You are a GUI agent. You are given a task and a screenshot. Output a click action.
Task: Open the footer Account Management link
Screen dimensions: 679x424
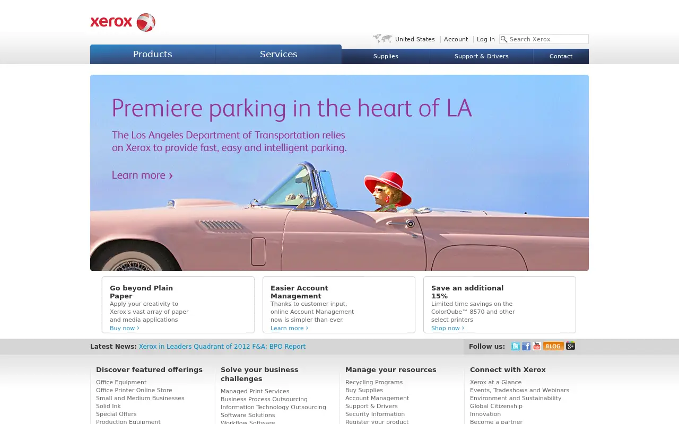click(377, 398)
